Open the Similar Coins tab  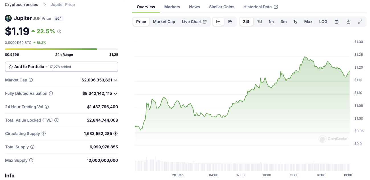tap(222, 7)
